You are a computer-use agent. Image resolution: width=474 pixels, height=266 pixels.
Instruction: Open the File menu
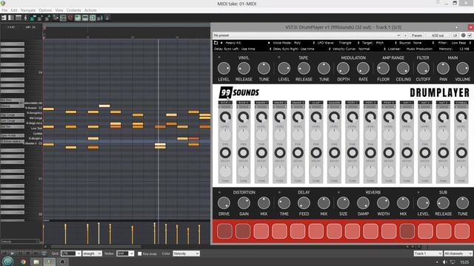[4, 10]
